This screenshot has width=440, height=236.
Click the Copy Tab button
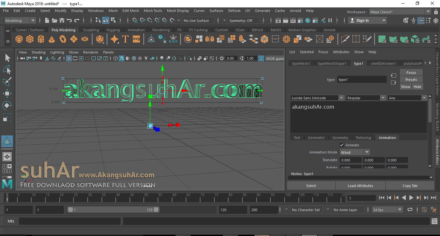(x=410, y=186)
